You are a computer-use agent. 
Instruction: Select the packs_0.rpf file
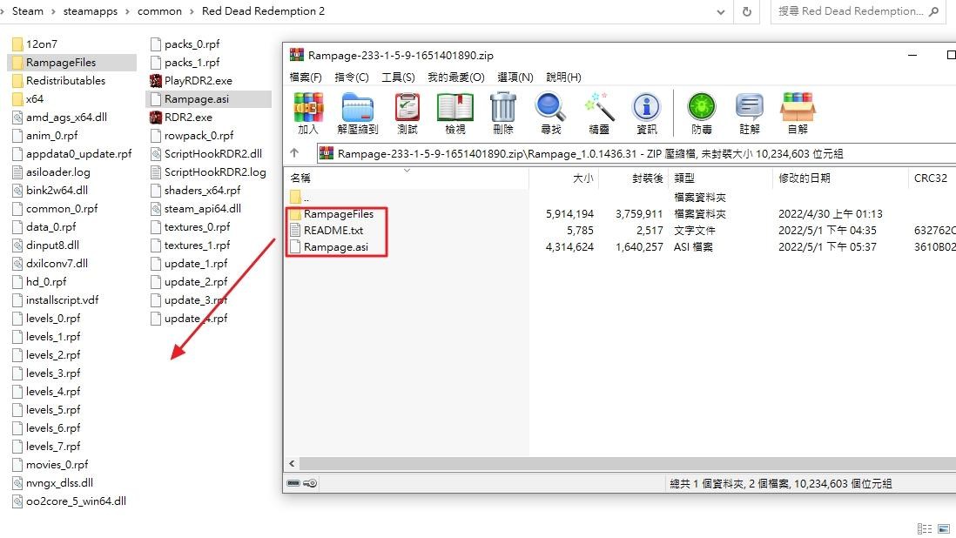point(185,44)
